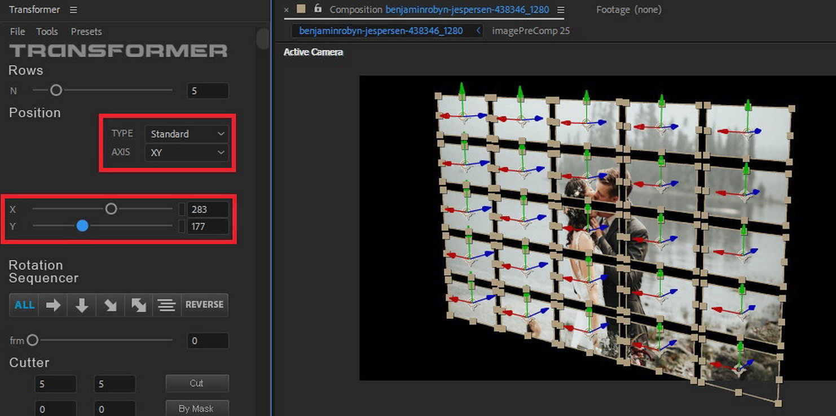Open the Presets menu

86,32
